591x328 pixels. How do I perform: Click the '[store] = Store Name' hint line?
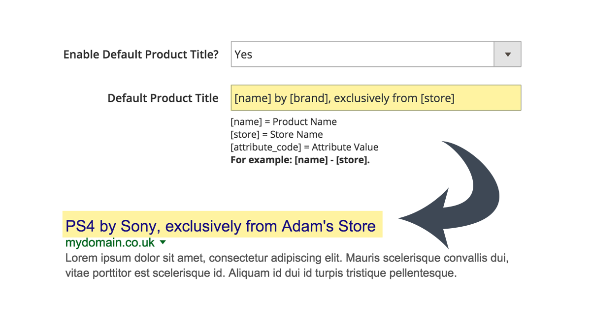277,135
